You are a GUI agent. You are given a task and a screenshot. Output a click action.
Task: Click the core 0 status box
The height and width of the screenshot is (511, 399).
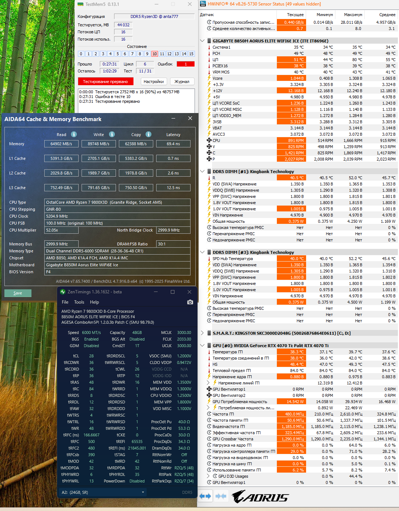click(81, 54)
